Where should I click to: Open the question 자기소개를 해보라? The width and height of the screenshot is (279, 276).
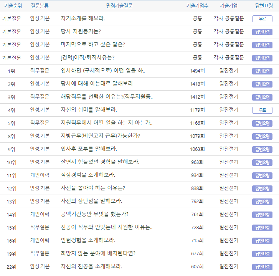(83, 18)
